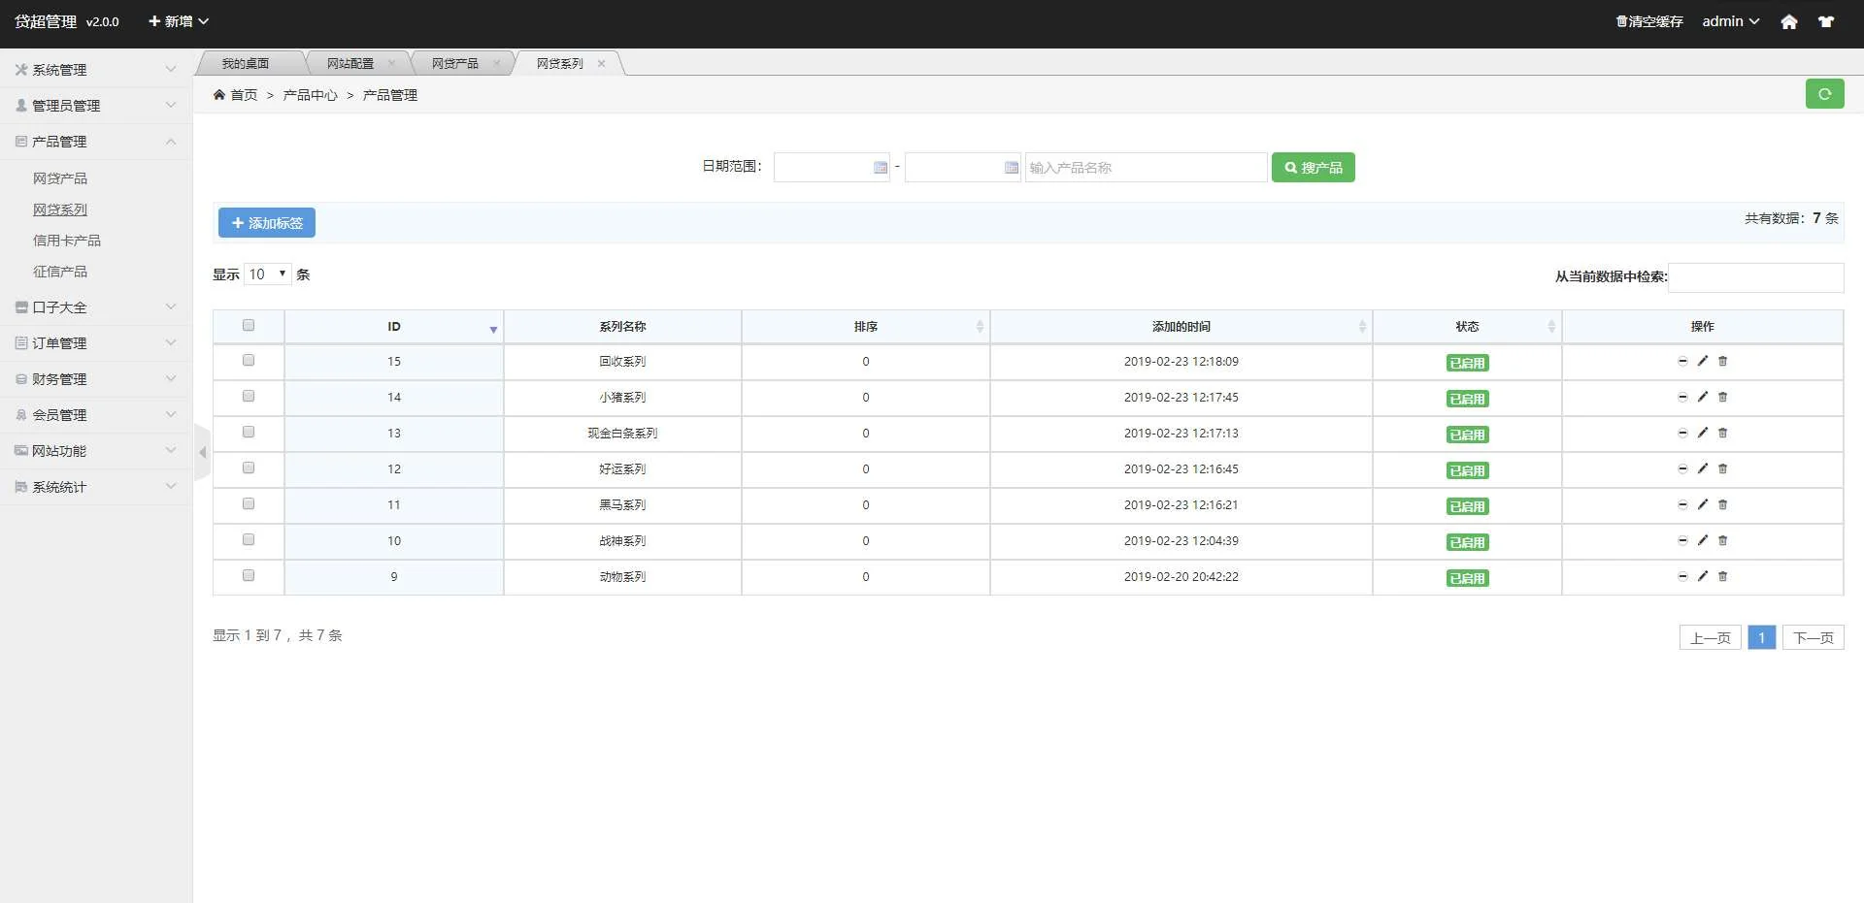Expand the 系统管理 sidebar menu

[x=95, y=70]
